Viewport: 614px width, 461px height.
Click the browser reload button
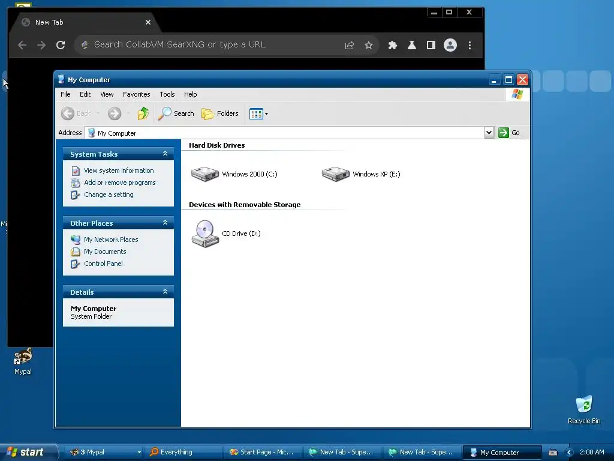point(61,45)
